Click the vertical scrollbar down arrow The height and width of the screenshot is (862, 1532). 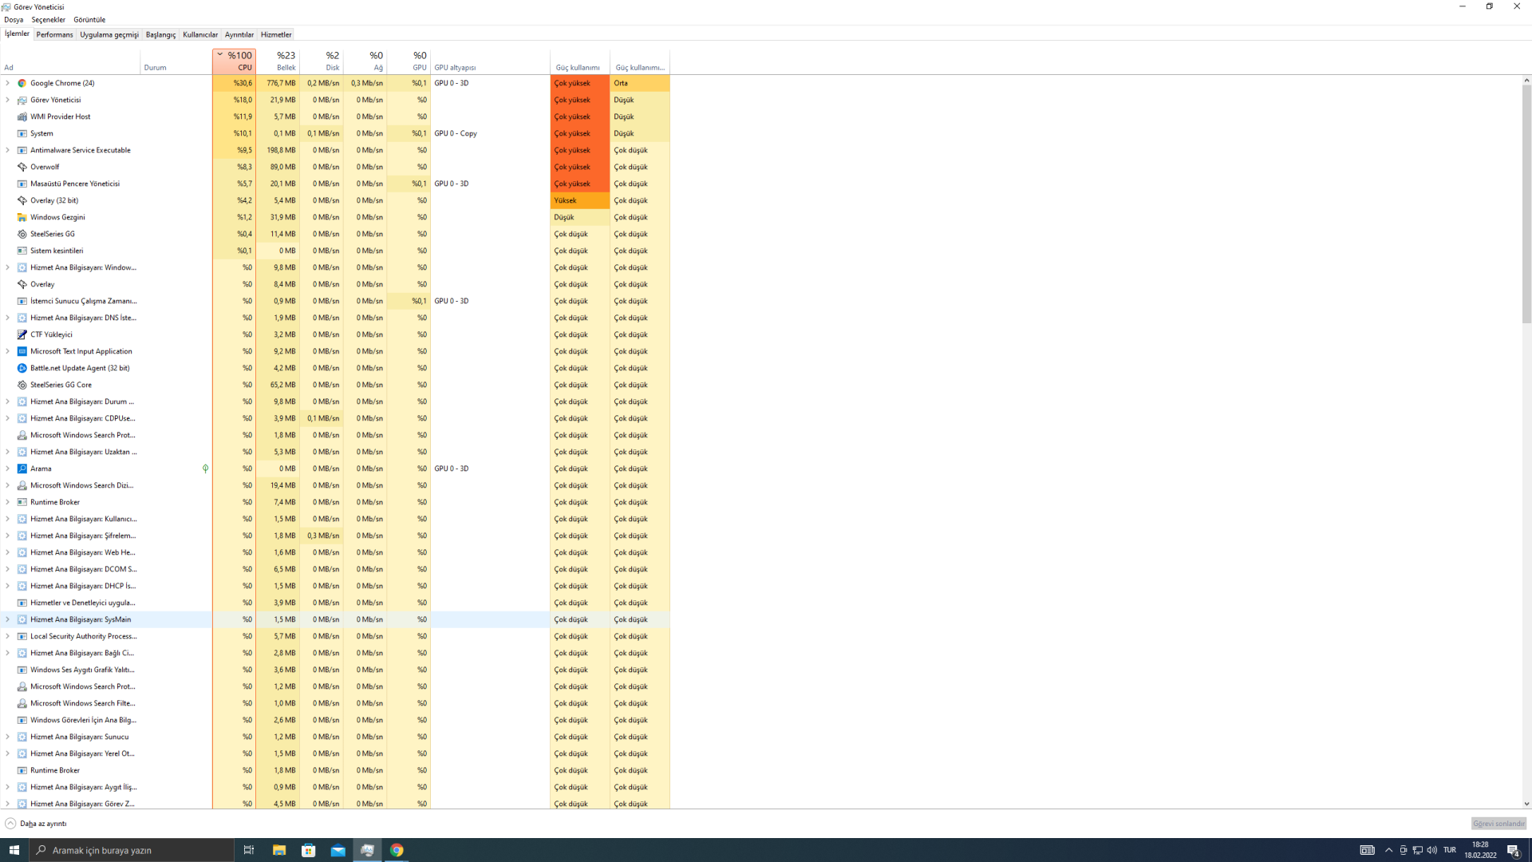pos(1526,804)
